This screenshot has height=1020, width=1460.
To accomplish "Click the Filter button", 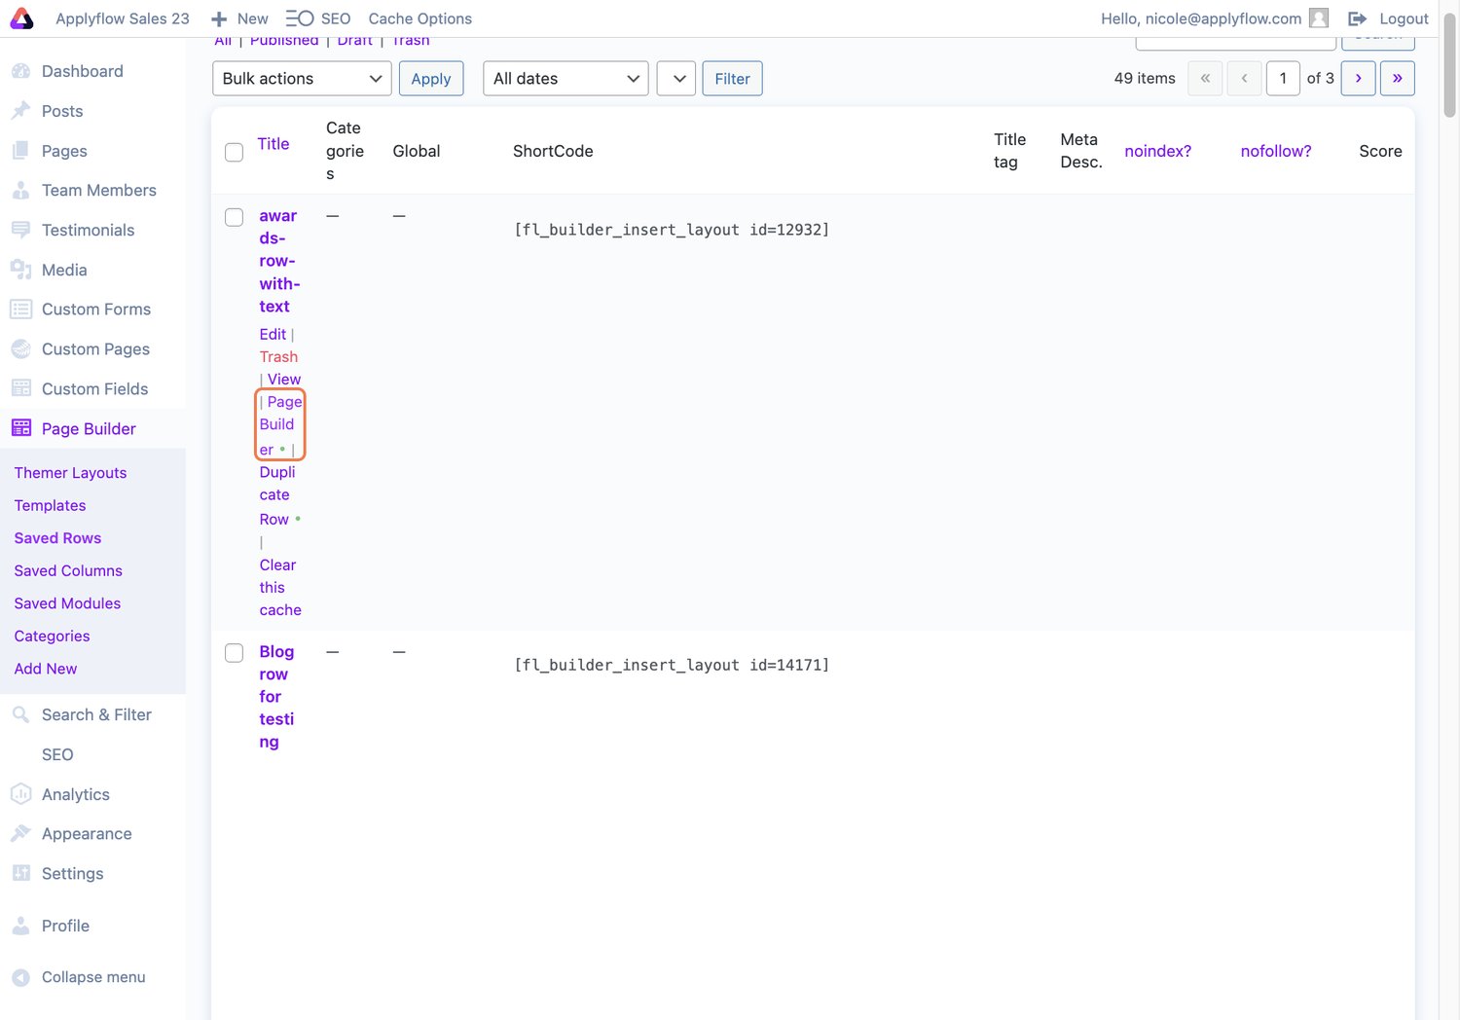I will [732, 79].
